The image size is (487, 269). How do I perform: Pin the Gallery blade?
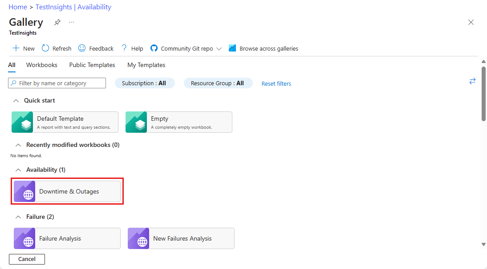tap(57, 22)
